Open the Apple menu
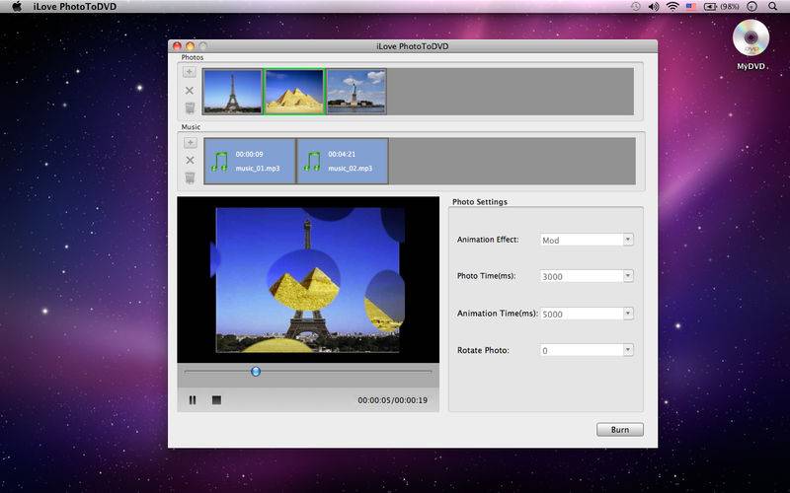 click(x=17, y=7)
